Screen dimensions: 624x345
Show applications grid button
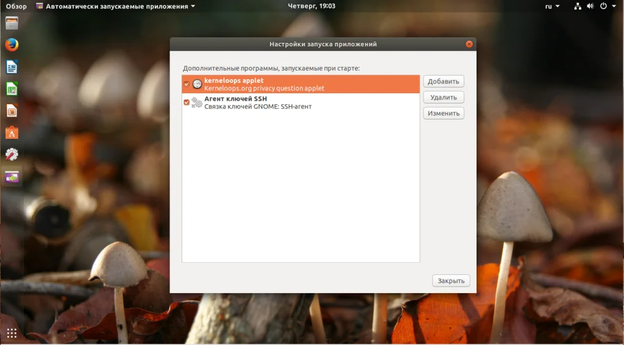[x=12, y=333]
